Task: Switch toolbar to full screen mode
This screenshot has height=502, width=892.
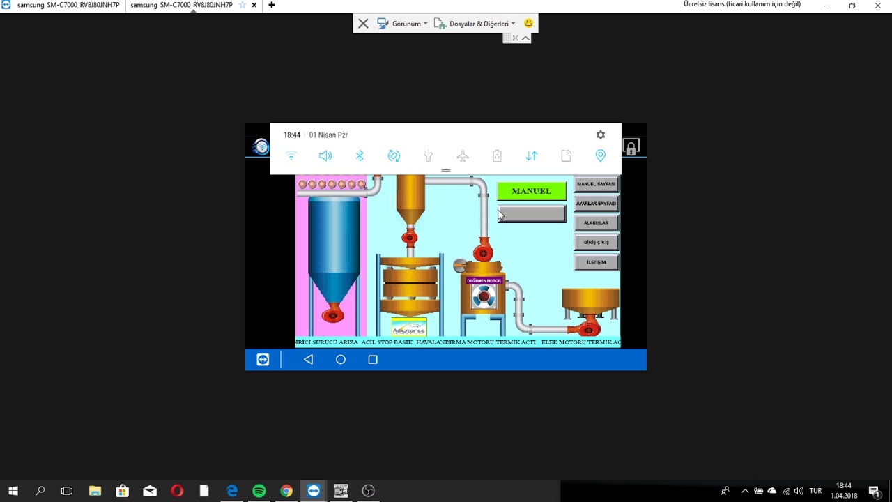Action: (x=516, y=38)
